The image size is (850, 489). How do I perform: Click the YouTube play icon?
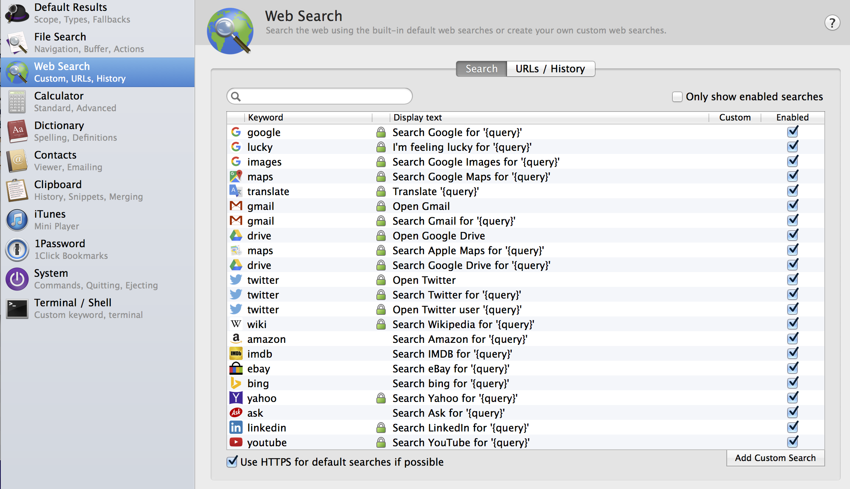[236, 442]
